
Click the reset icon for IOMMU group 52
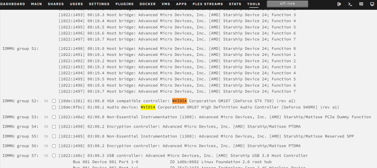point(46,101)
